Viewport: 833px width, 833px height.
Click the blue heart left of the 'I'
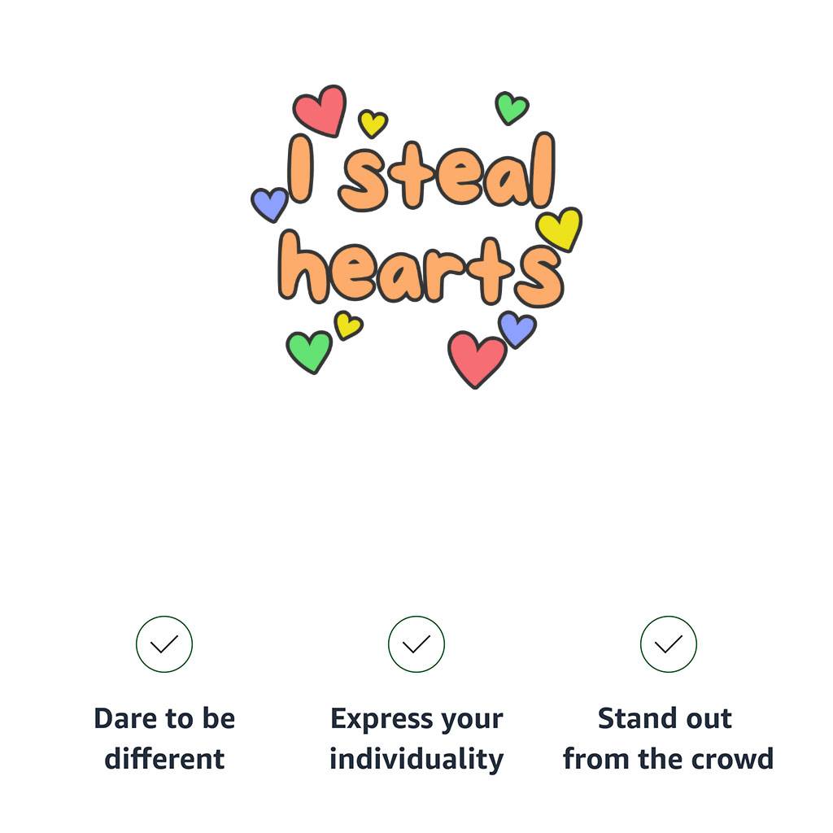[x=268, y=203]
